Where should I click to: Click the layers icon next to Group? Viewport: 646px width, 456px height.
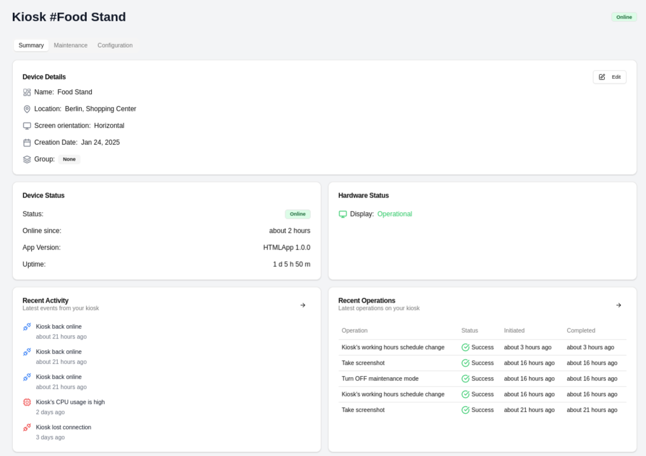click(x=27, y=159)
